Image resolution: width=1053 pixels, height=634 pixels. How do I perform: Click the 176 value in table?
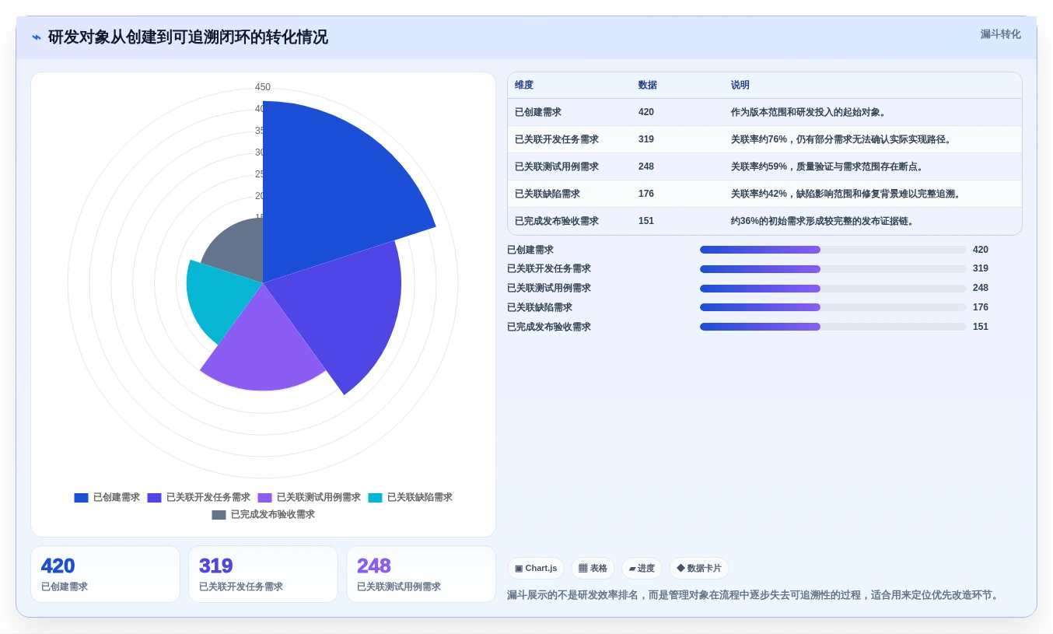pos(646,194)
